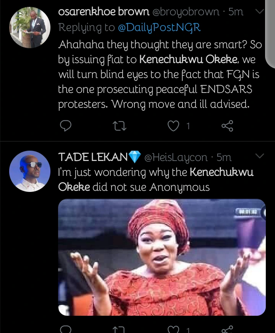This screenshot has width=275, height=333.
Task: Open the ENDSARS protesters tweet text
Action: point(160,74)
